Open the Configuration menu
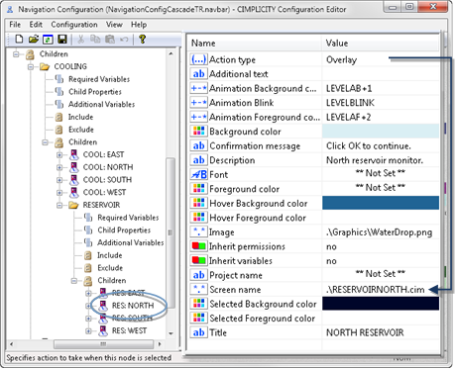 coord(74,25)
